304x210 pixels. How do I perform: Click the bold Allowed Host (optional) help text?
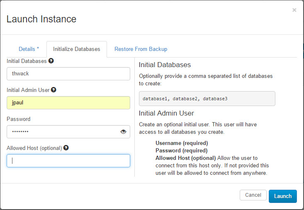pos(185,158)
